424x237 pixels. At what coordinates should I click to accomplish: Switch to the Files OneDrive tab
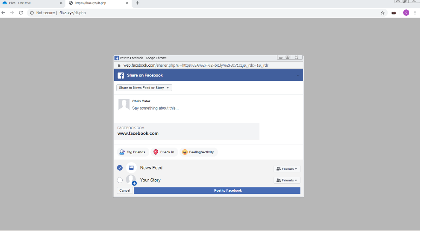tap(19, 3)
